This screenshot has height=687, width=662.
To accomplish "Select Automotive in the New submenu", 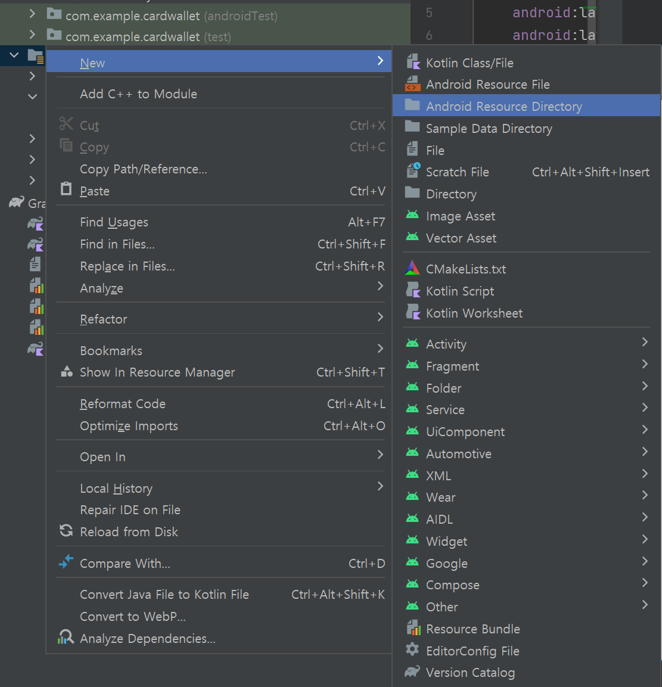I will 526,453.
